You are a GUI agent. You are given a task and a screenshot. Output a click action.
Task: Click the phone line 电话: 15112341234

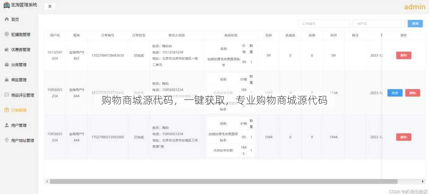click(168, 52)
